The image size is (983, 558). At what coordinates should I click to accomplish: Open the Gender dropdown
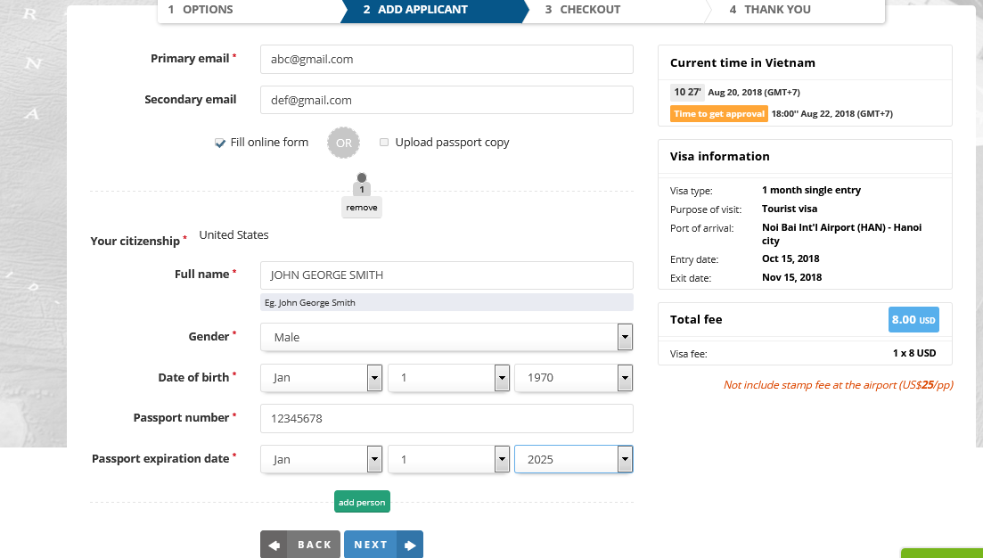446,337
